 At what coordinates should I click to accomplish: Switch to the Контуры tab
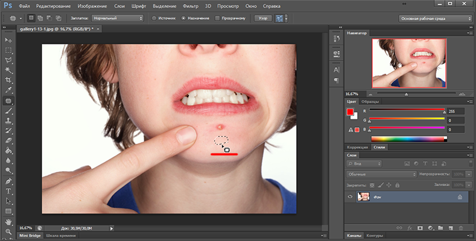375,236
